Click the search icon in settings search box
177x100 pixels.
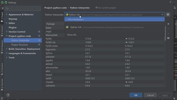7,9
